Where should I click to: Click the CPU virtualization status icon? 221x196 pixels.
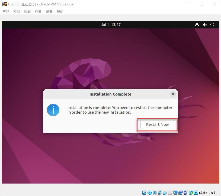[x=186, y=193]
